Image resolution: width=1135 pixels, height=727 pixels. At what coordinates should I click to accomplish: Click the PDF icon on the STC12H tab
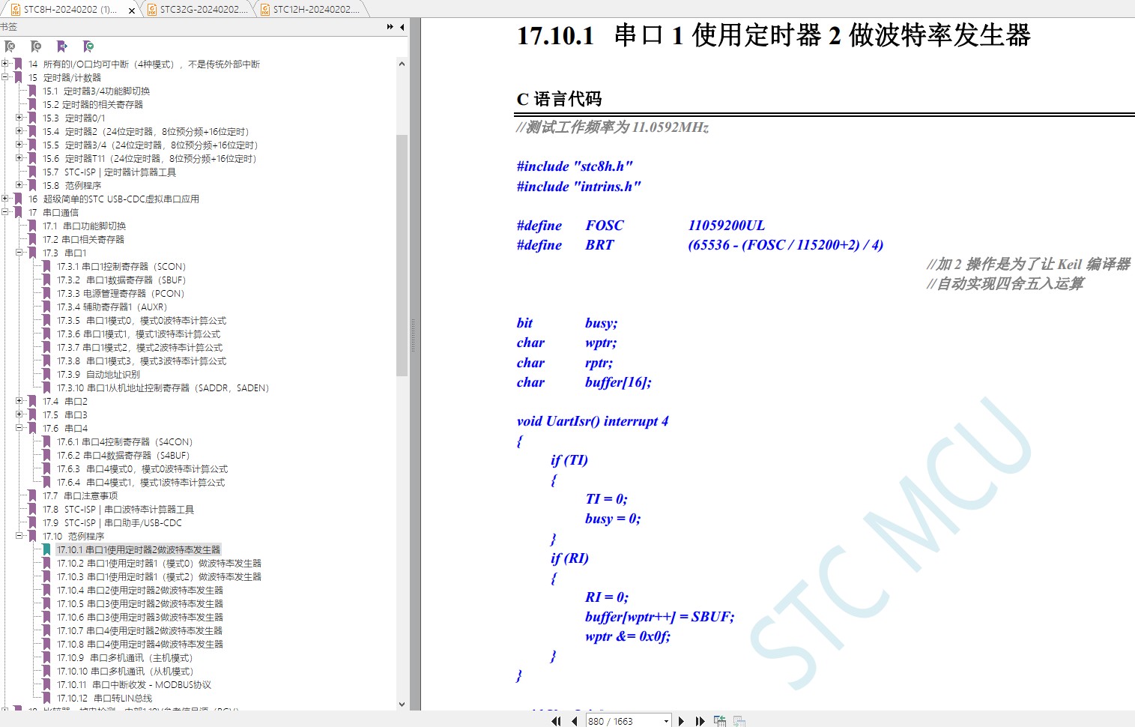tap(264, 10)
